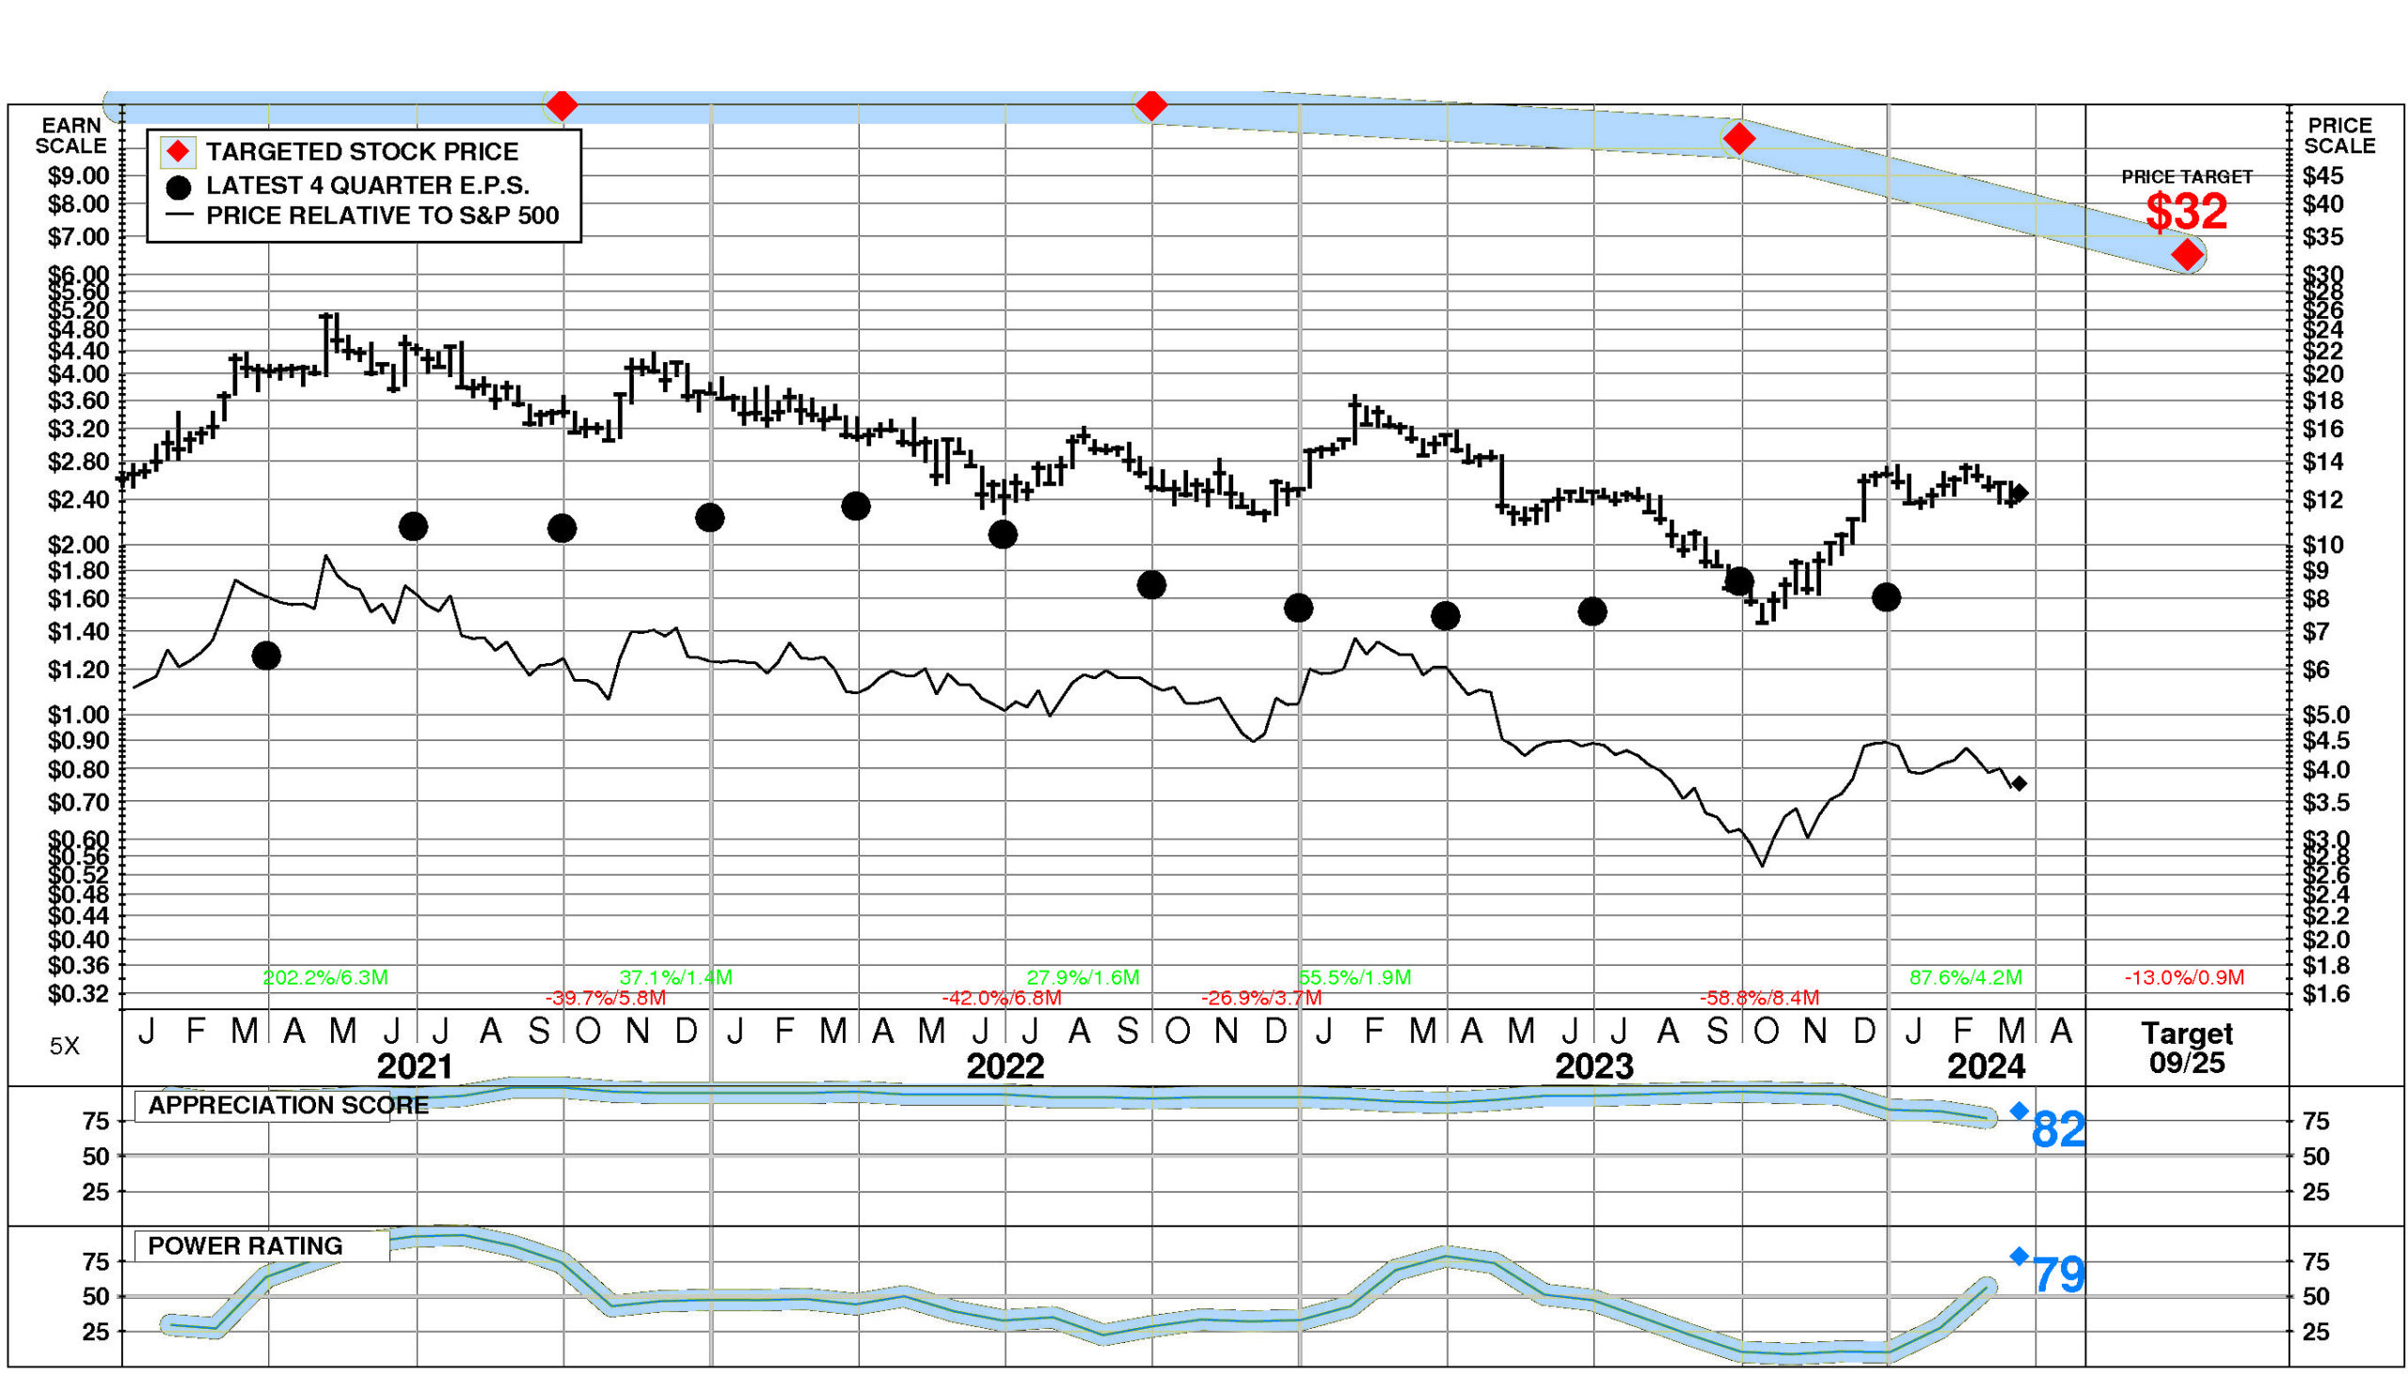The width and height of the screenshot is (2408, 1374).
Task: Click the 2021 year label
Action: click(415, 1066)
